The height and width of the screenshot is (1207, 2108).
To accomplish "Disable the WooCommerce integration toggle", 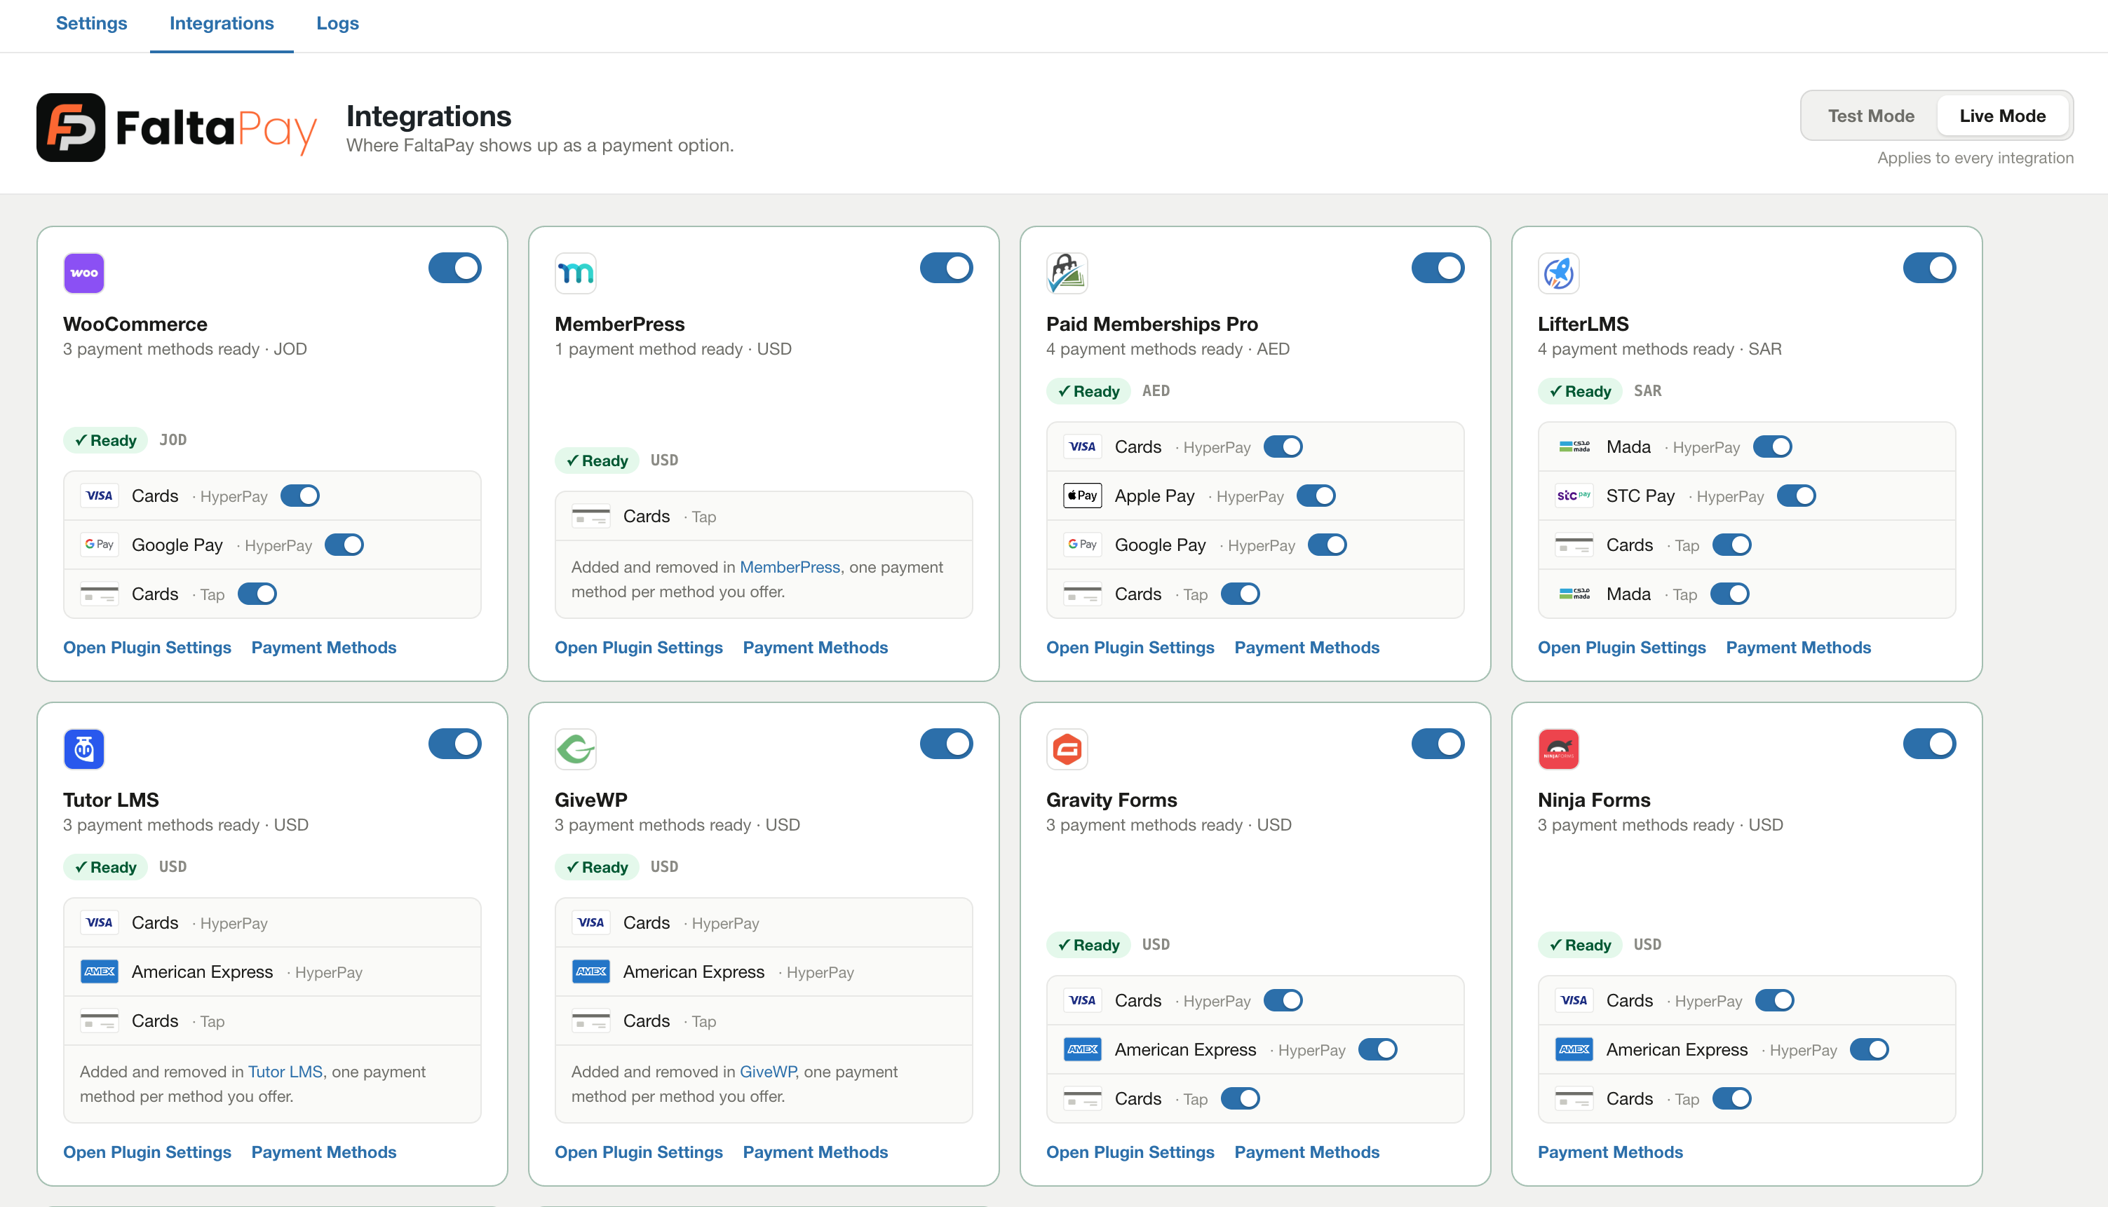I will tap(454, 268).
